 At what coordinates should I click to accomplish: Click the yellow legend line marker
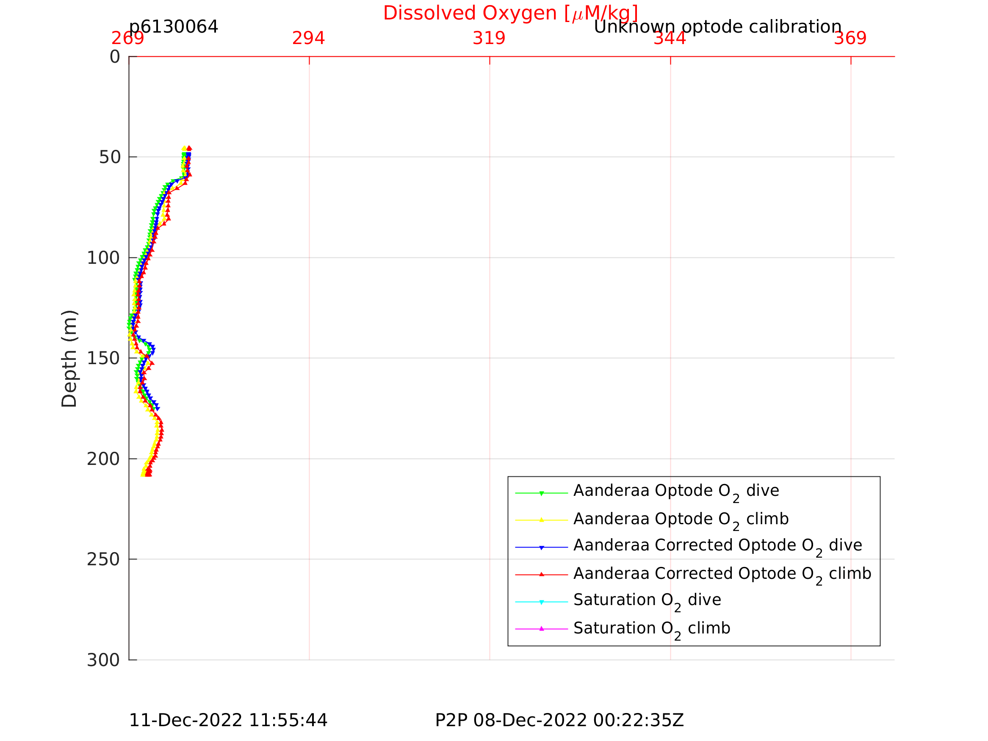pyautogui.click(x=541, y=520)
